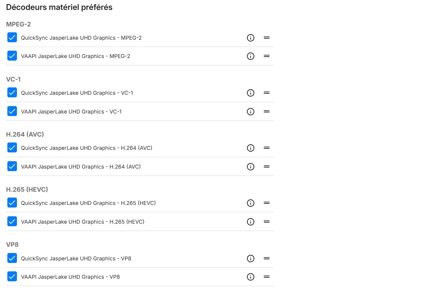The width and height of the screenshot is (428, 289).
Task: Open info icon for VAAPI MPEG-2 decoder
Action: tap(251, 56)
